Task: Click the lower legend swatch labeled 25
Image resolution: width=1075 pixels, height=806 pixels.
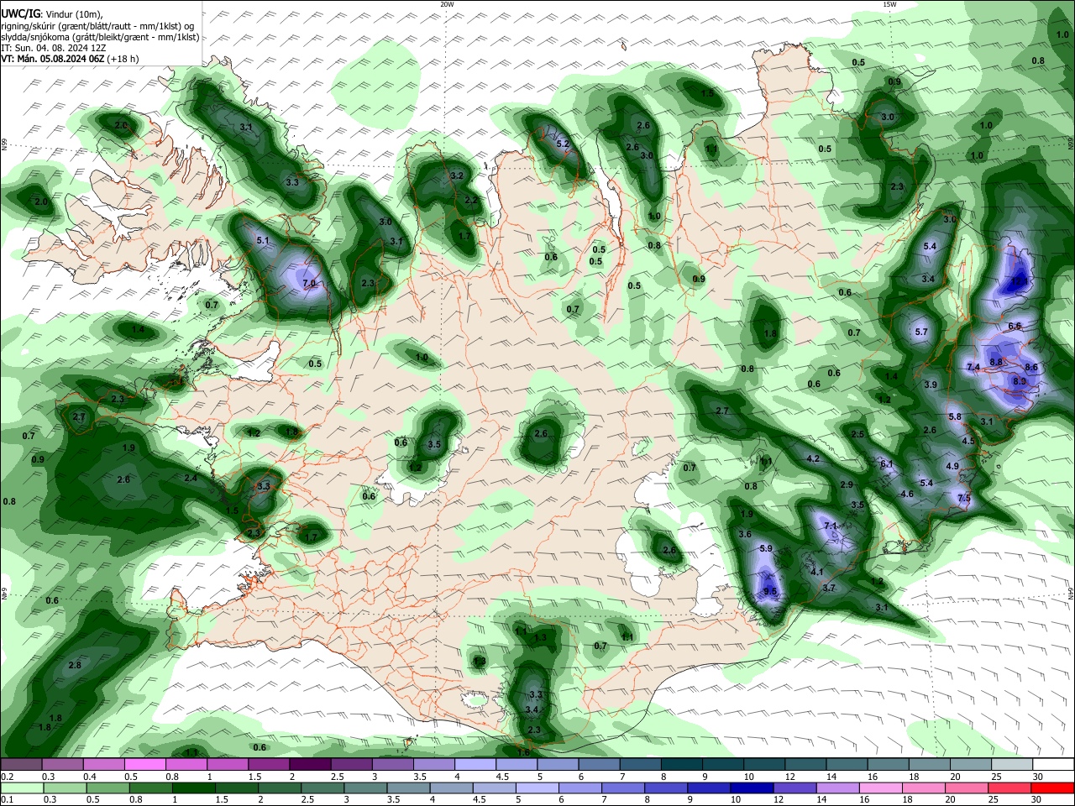Action: point(1009,788)
